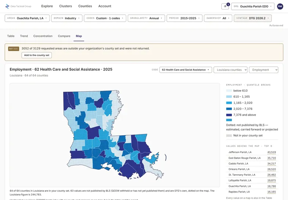Click the '7,376 and above' legend swatch
The height and width of the screenshot is (200, 288).
[229, 115]
